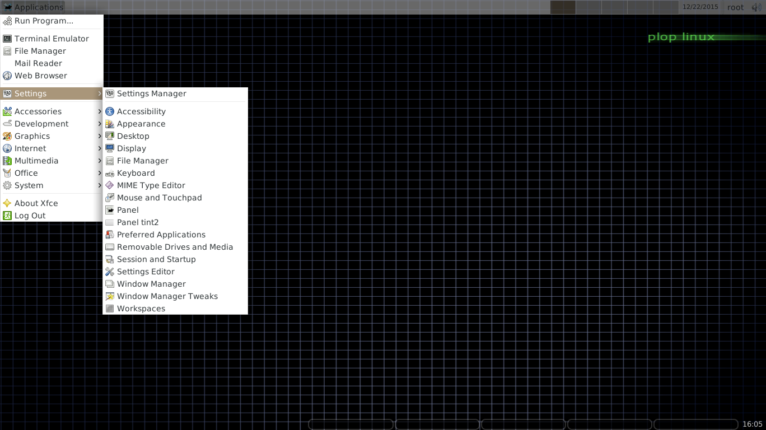Open the Panel settings entry
Screen dimensions: 766x430
(x=175, y=210)
